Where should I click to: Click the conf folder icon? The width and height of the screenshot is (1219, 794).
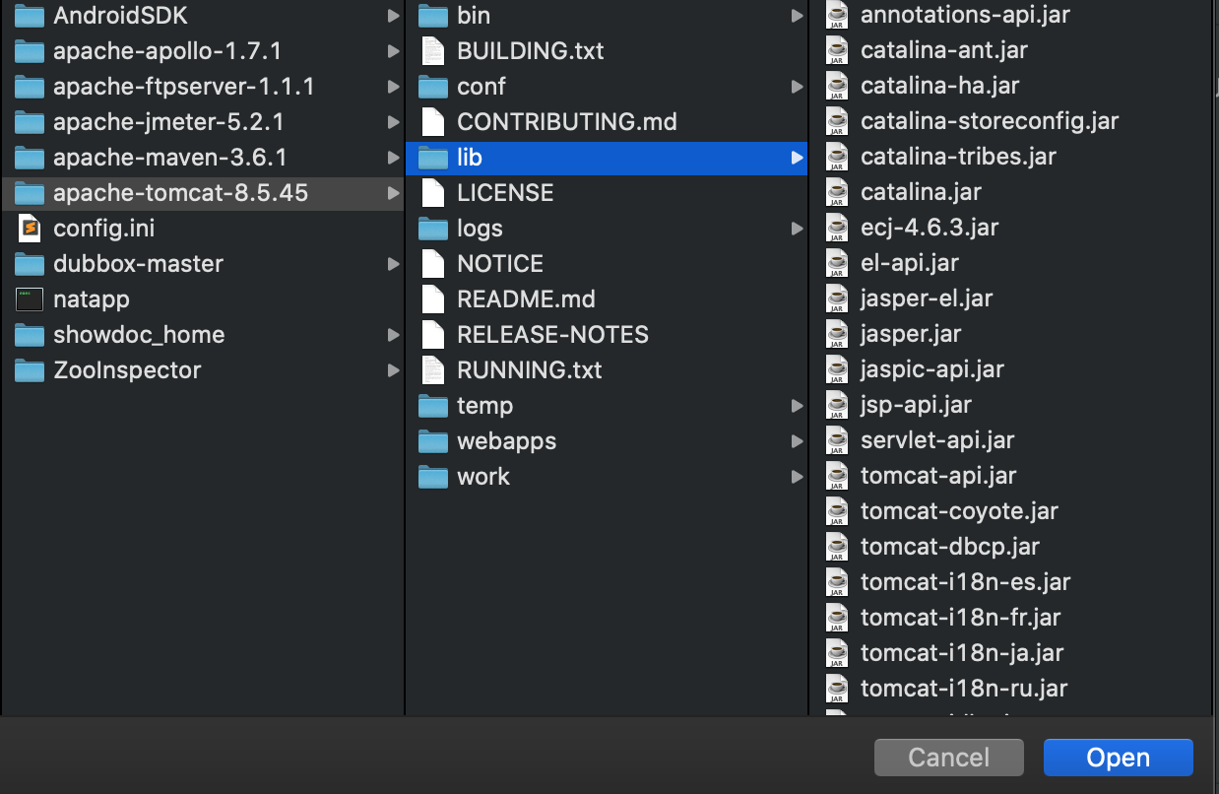(x=433, y=87)
